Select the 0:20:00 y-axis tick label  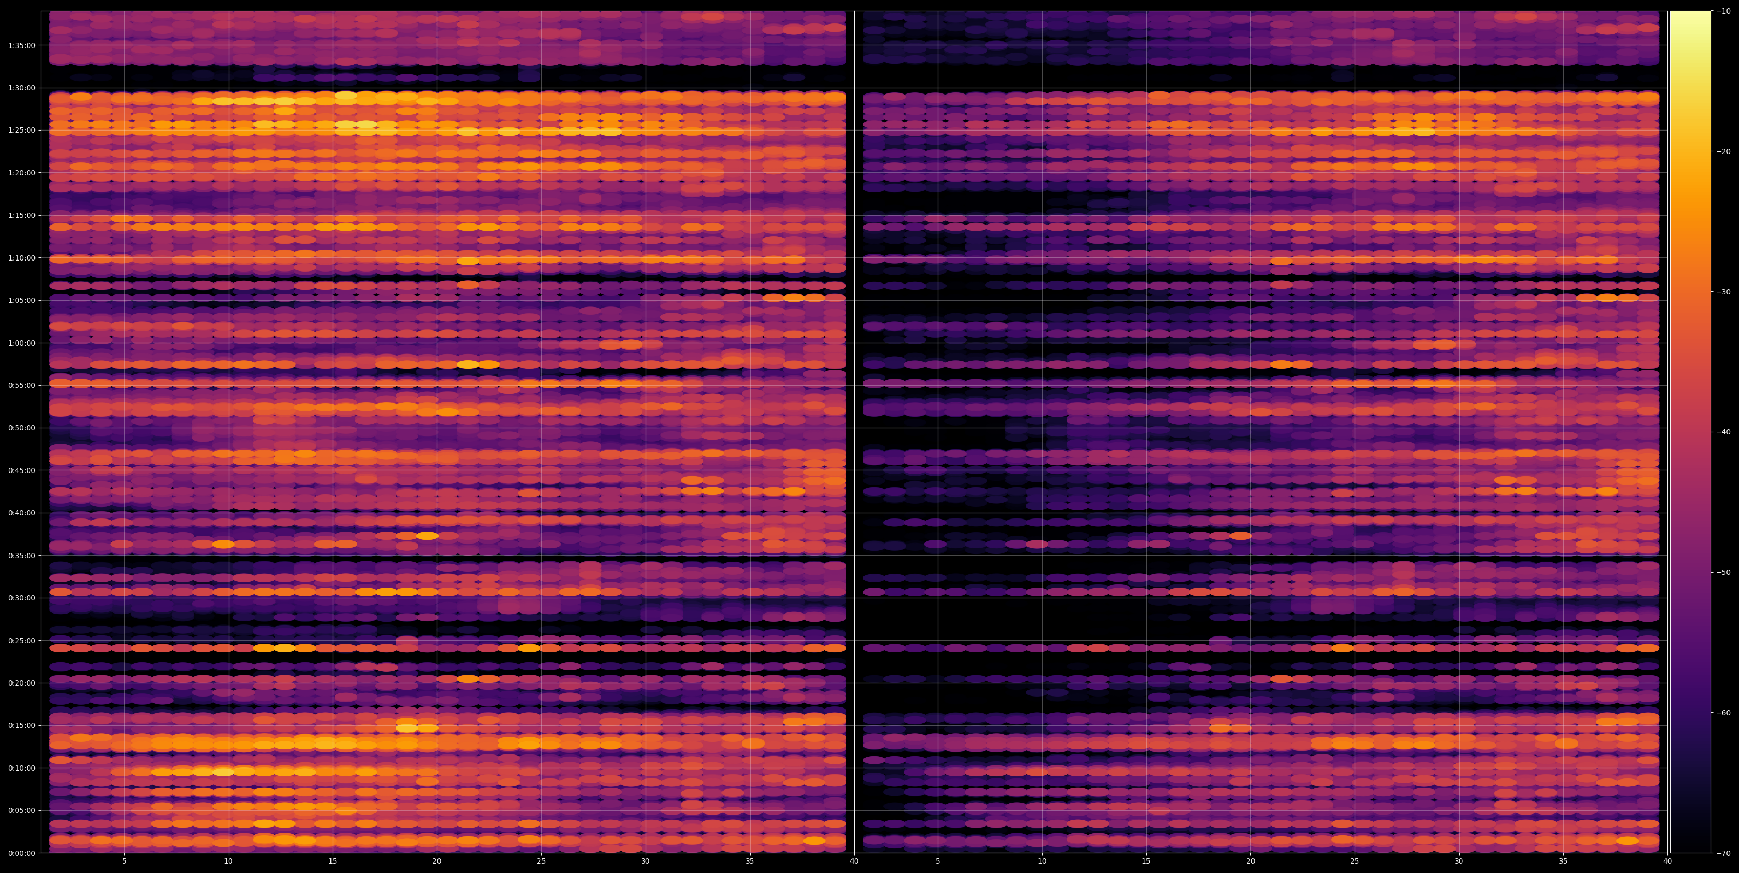(21, 682)
